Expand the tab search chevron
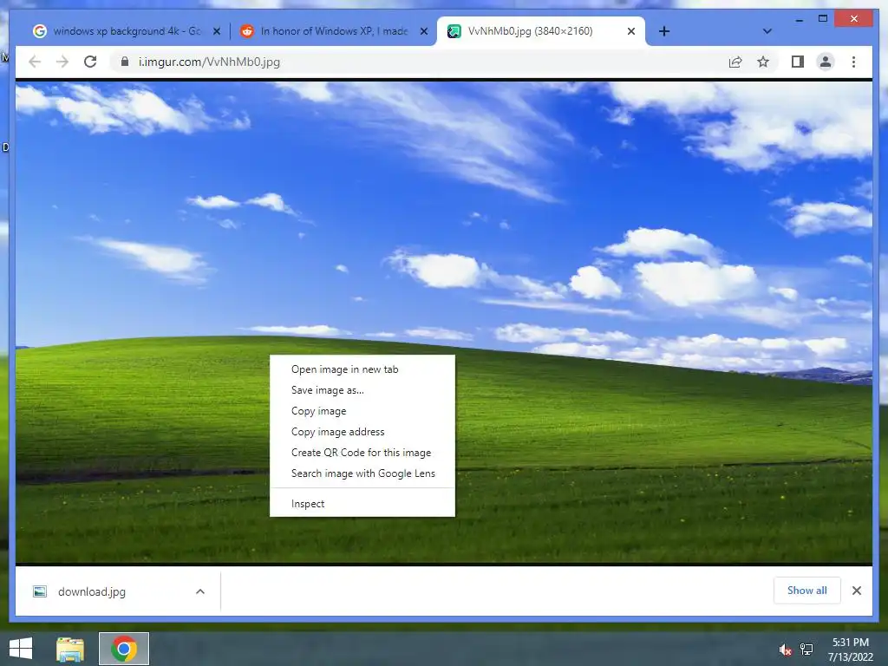Screen dimensions: 888x666 (x=767, y=31)
